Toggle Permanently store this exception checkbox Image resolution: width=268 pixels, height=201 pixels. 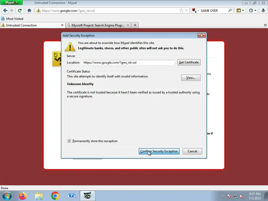pos(69,141)
